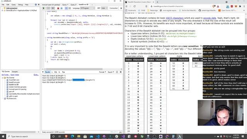The width and height of the screenshot is (247, 139).
Task: Click the Set Folder link
Action: (x=5, y=75)
